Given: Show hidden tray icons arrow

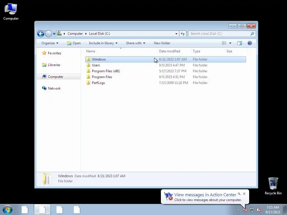Looking at the screenshot, I should 238,210.
